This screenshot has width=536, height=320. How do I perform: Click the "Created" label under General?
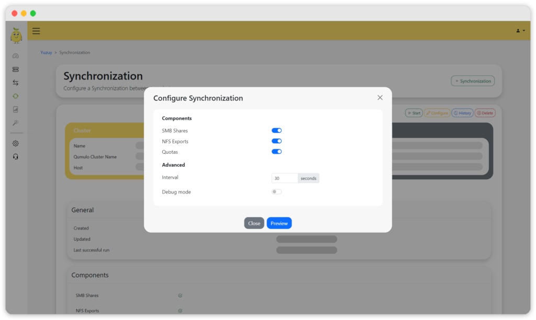coord(81,228)
